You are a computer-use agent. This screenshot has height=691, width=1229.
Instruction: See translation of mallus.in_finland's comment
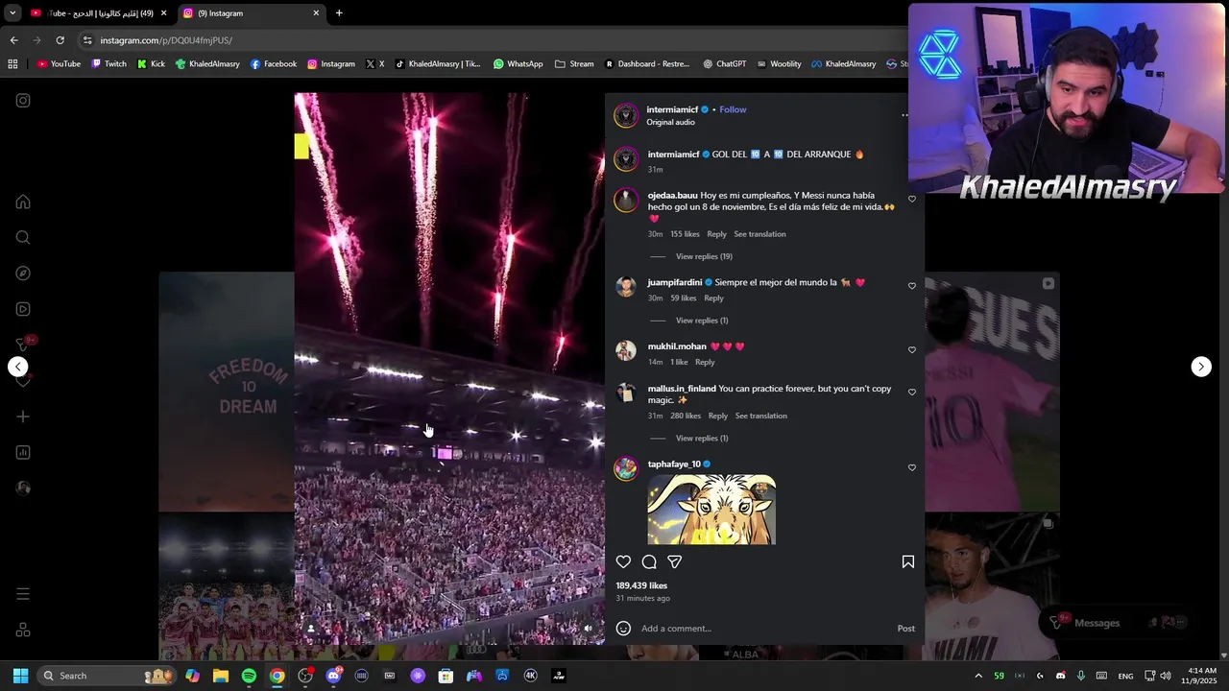[x=760, y=417]
